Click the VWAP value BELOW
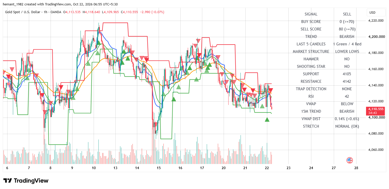 [x=347, y=104]
